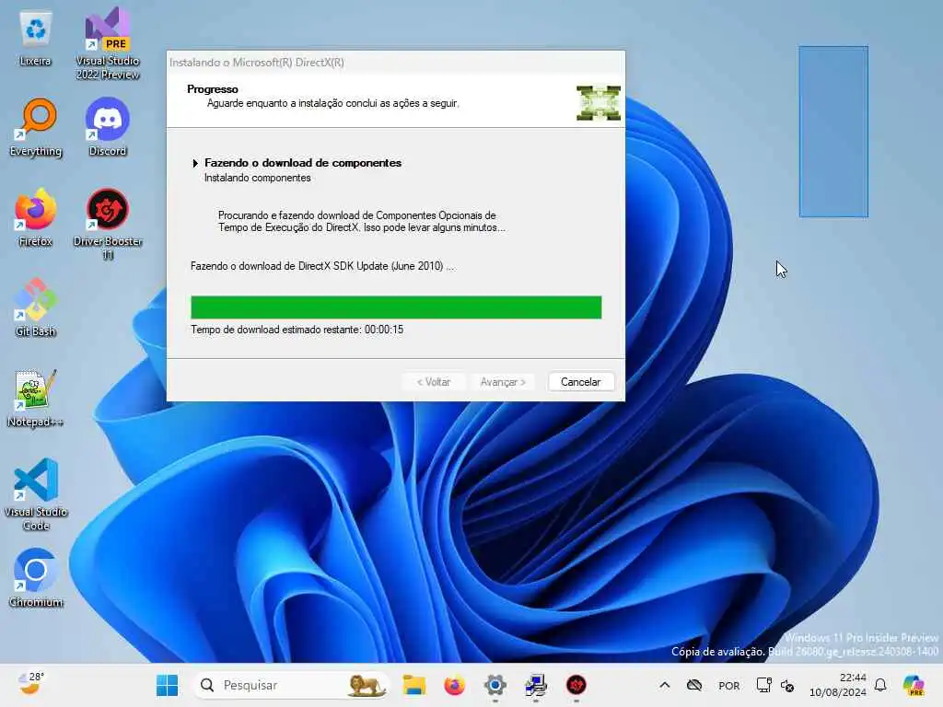Open the Windows Start menu

point(167,685)
